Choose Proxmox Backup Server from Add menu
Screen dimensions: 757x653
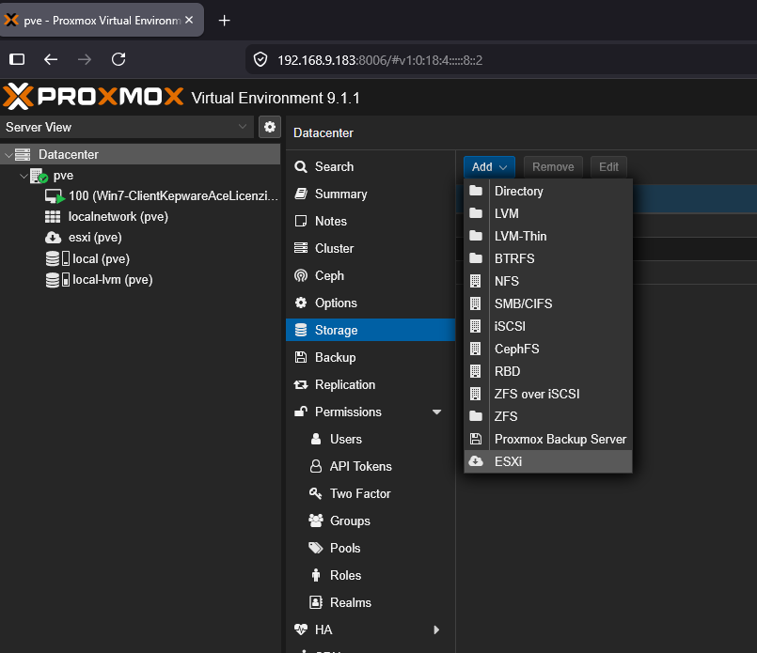pos(548,439)
